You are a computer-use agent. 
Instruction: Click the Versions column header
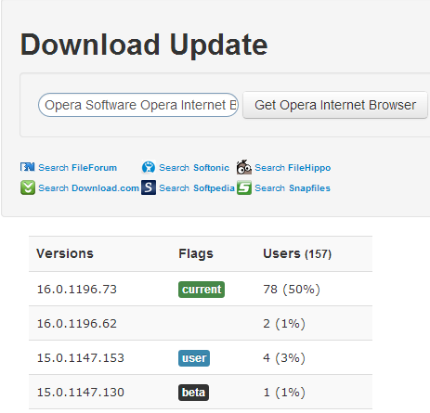point(65,253)
